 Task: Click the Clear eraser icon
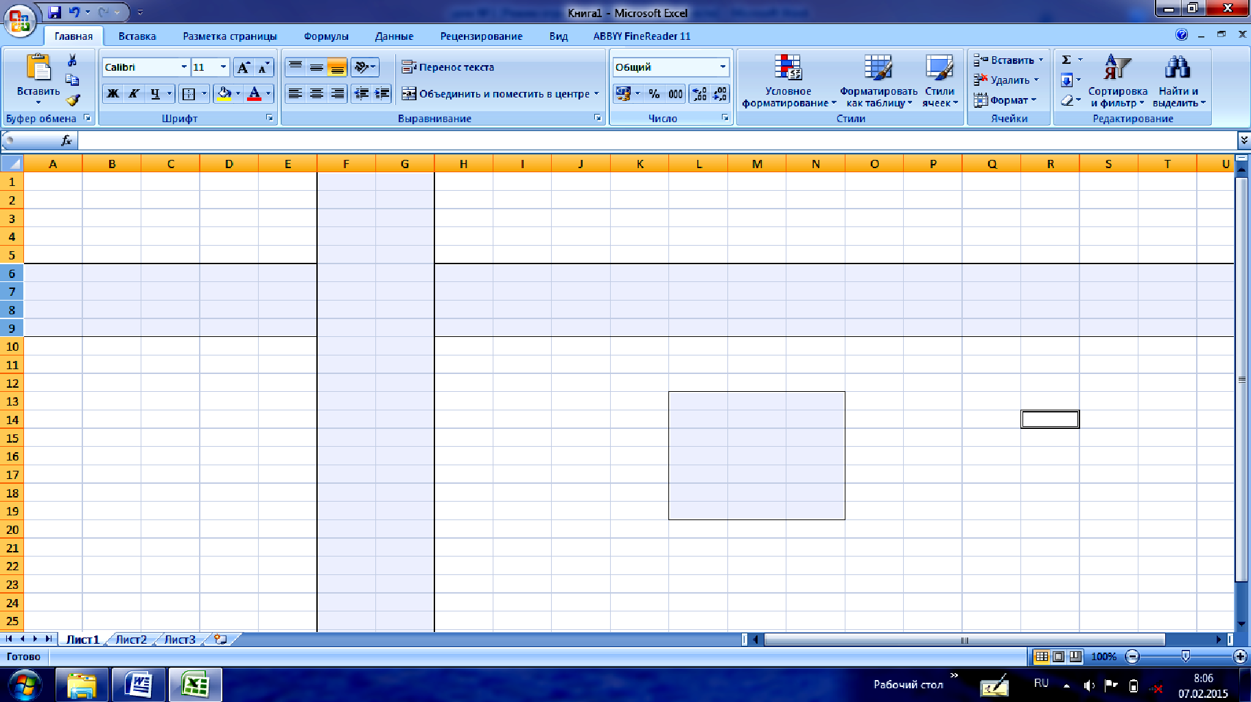click(1066, 100)
